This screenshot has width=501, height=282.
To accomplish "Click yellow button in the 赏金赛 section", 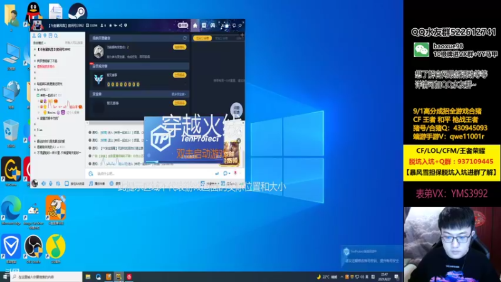I will (x=179, y=103).
